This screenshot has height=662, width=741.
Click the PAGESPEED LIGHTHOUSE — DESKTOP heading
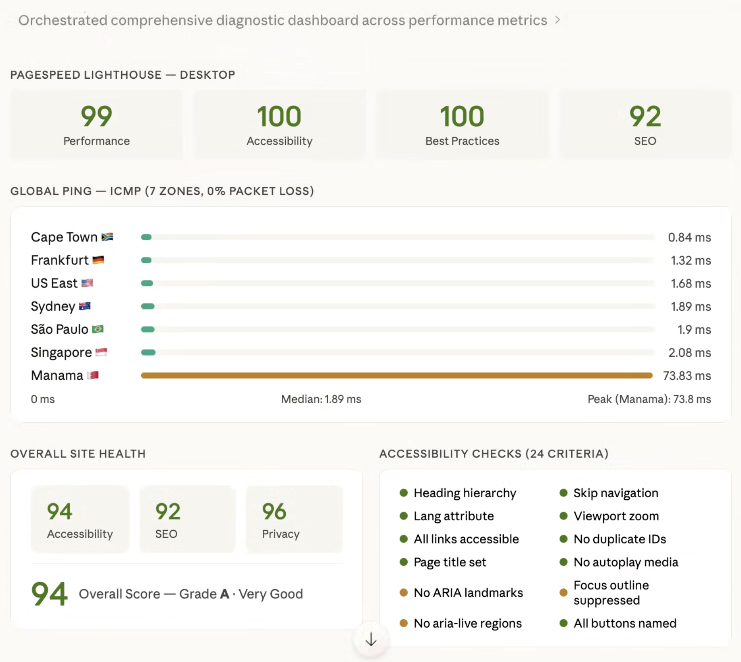point(123,75)
